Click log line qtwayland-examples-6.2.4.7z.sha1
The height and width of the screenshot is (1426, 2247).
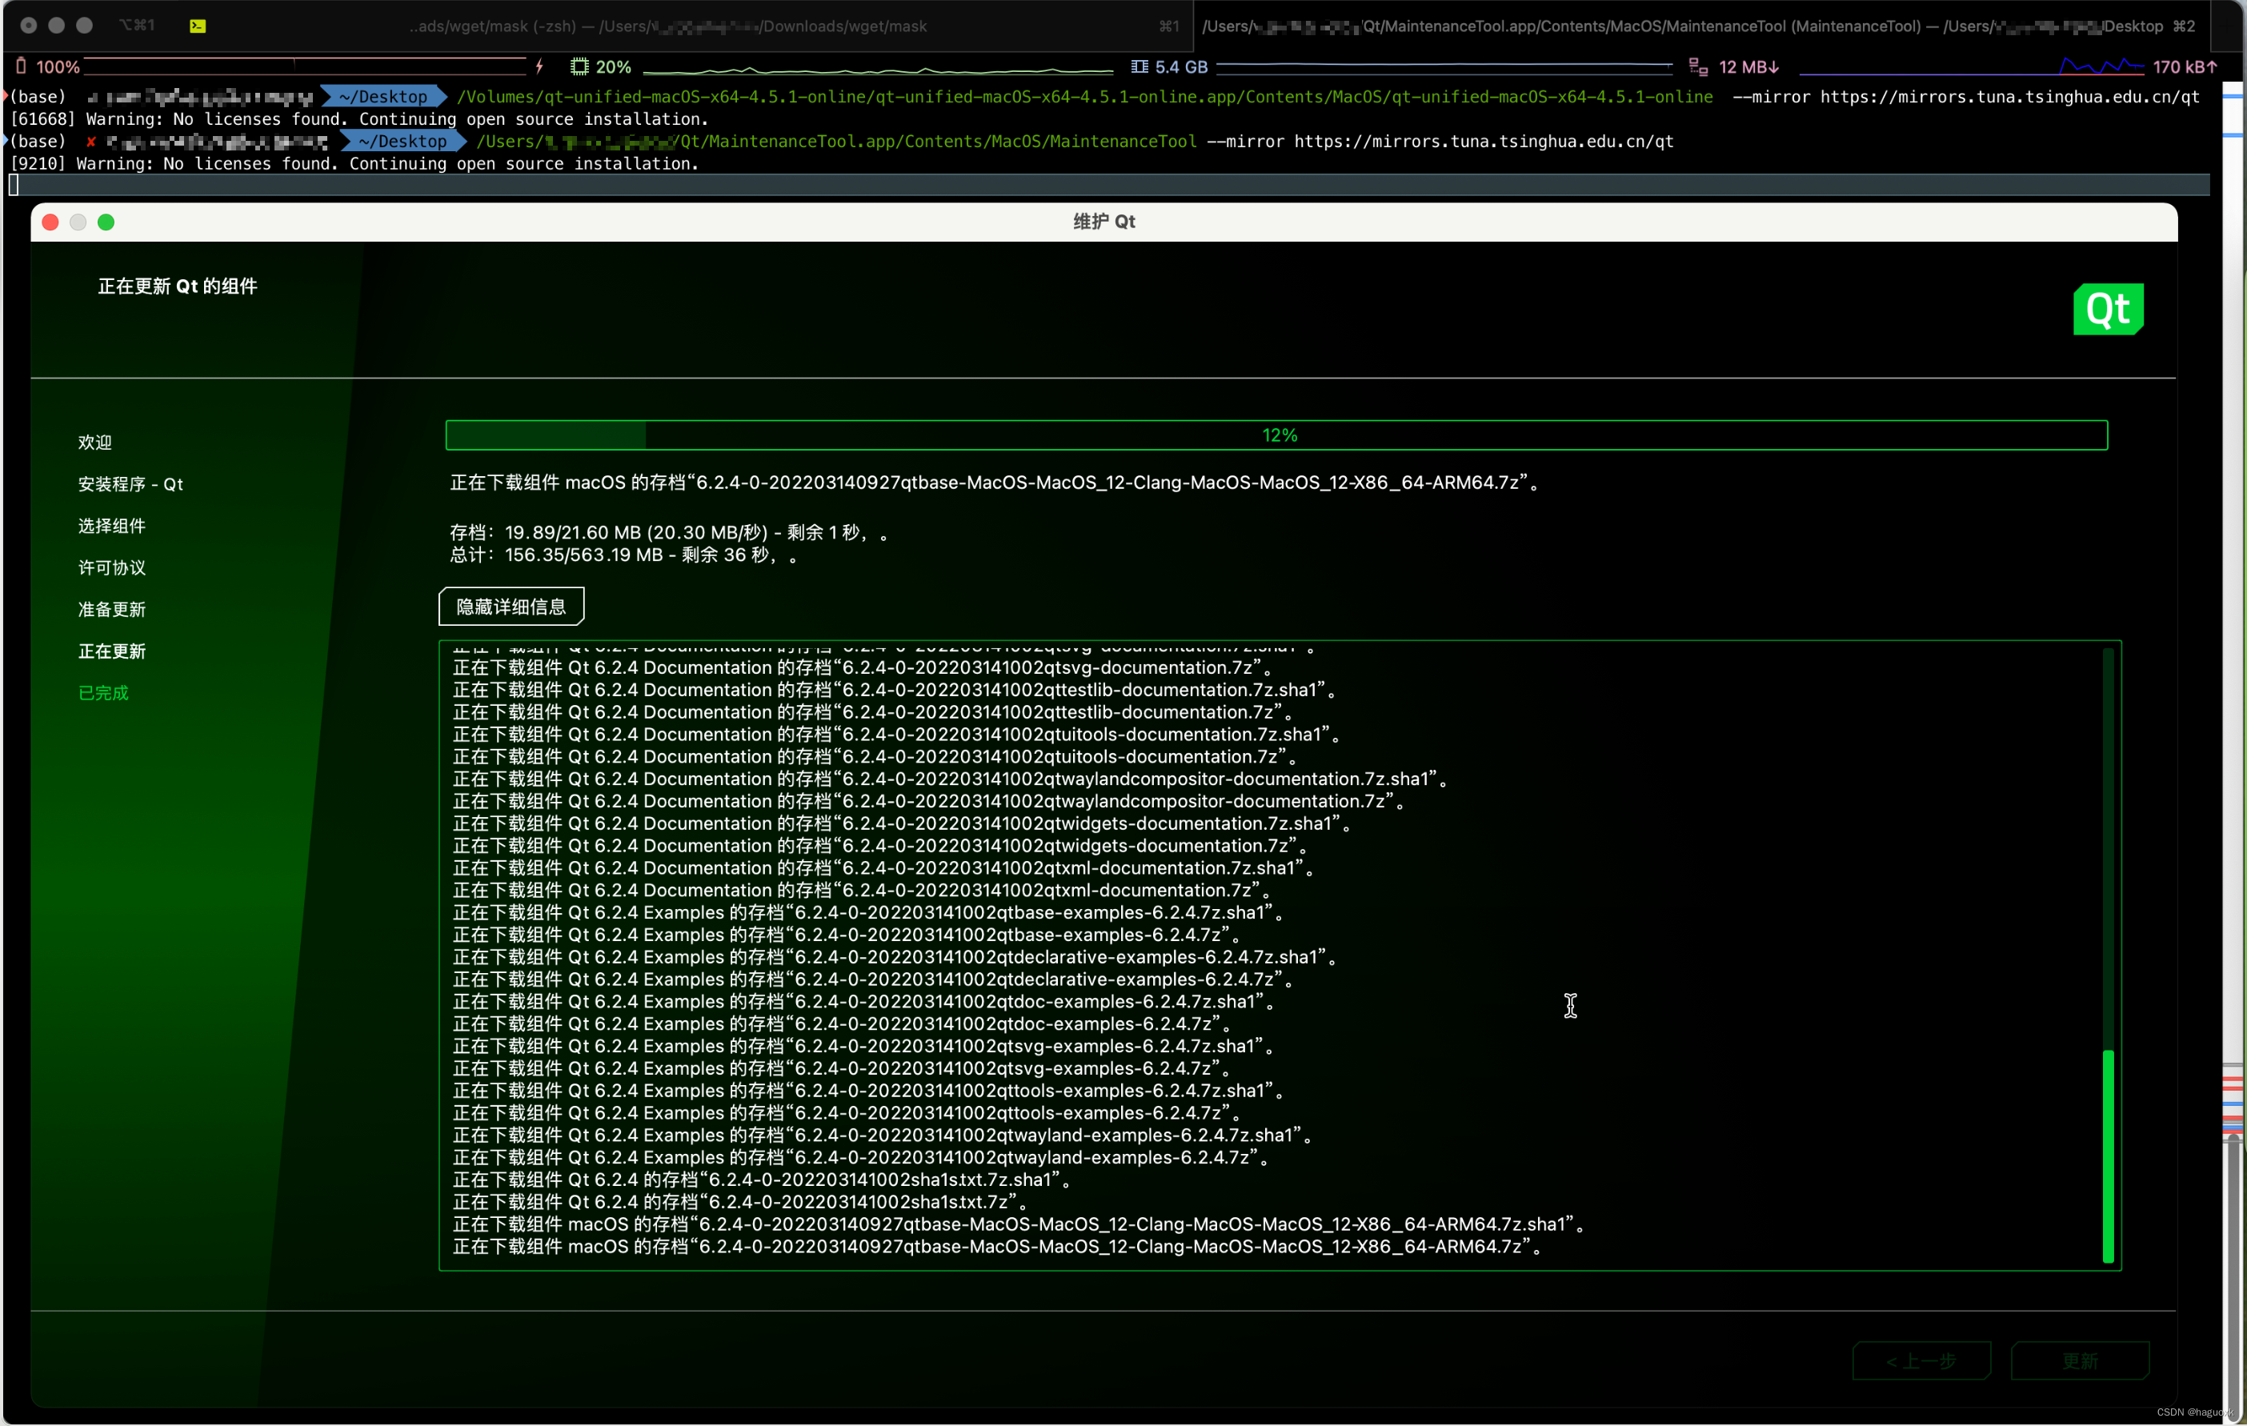tap(883, 1136)
